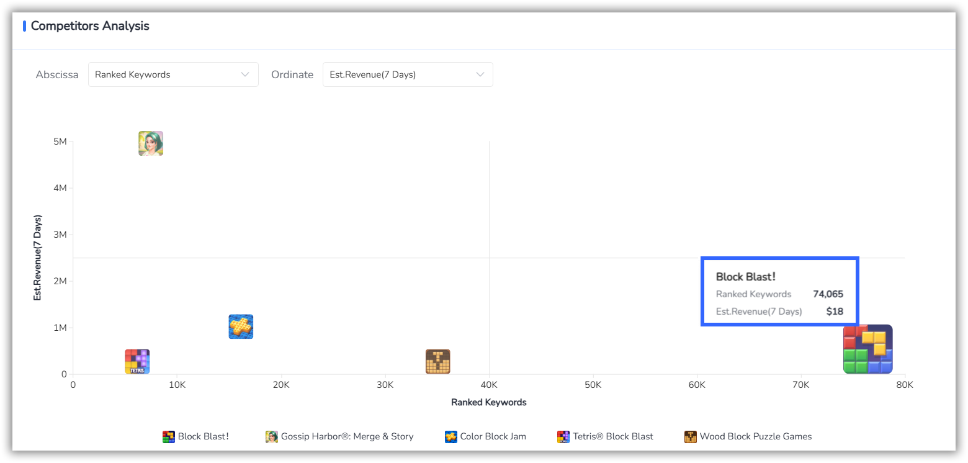Click the Wood Block Puzzle Games chart bubble
This screenshot has height=463, width=968.
pos(439,361)
